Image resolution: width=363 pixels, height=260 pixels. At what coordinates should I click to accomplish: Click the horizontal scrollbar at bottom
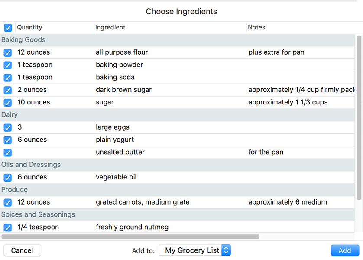pyautogui.click(x=130, y=236)
